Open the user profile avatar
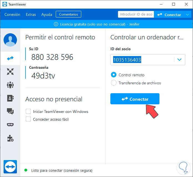The width and height of the screenshot is (193, 177). [10, 40]
